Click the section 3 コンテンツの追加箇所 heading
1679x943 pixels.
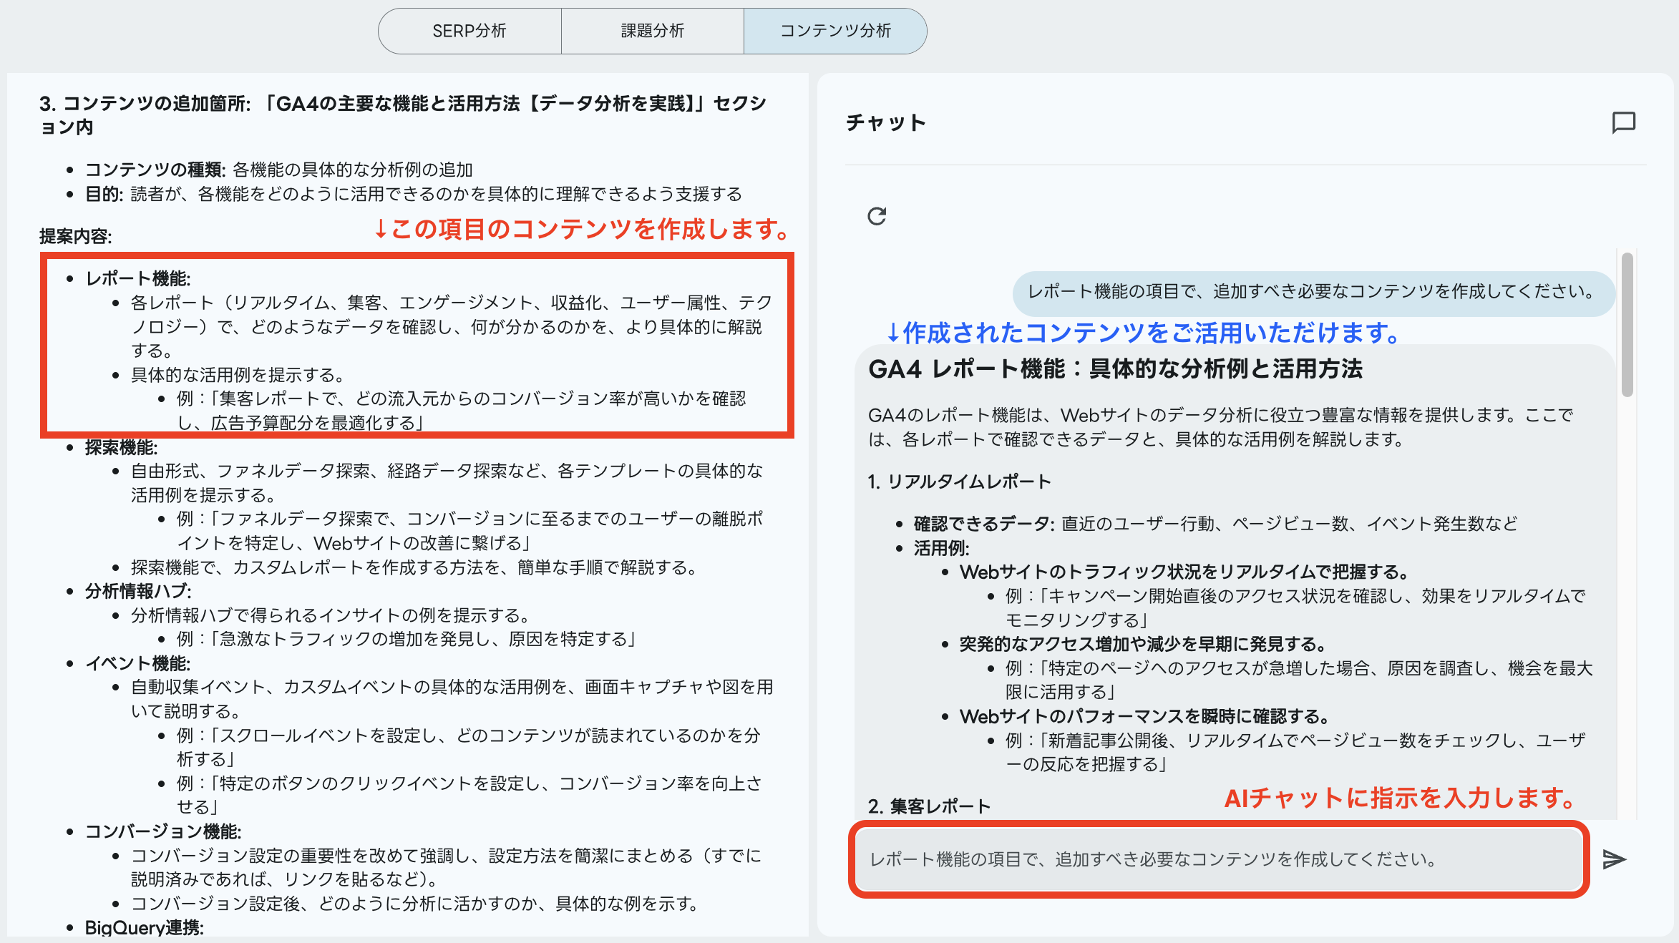pos(403,114)
